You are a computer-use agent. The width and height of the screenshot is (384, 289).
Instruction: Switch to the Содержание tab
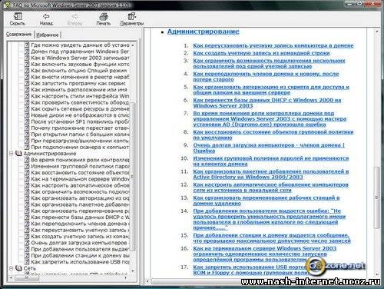(x=18, y=34)
